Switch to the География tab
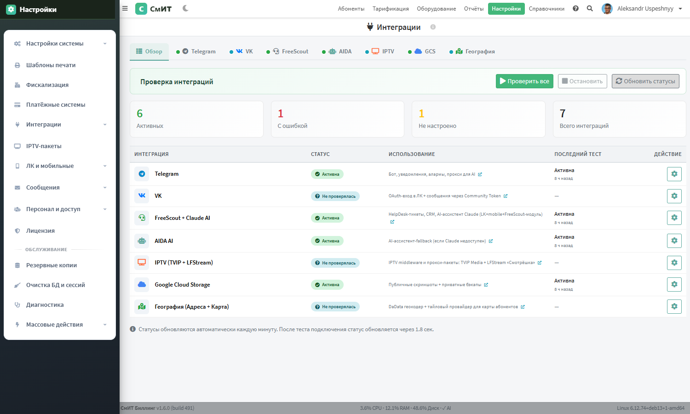 [472, 52]
